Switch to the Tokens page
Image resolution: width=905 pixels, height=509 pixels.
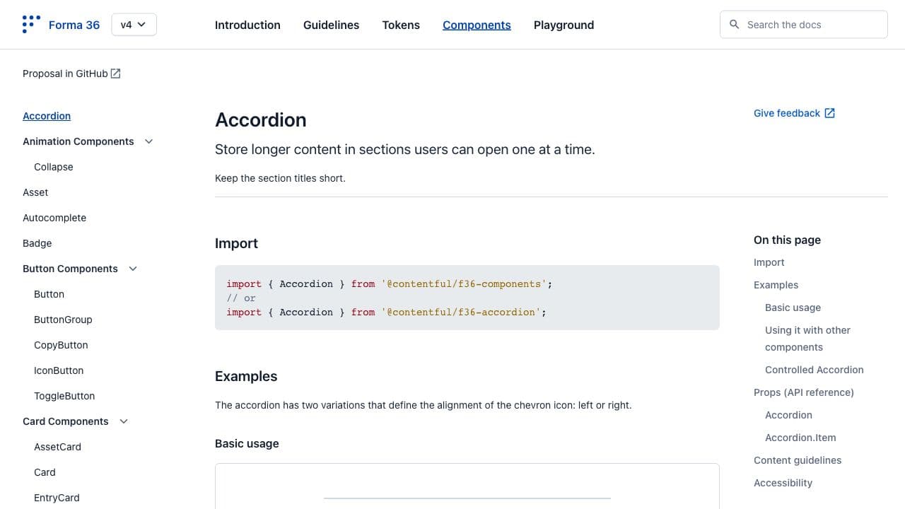[400, 25]
